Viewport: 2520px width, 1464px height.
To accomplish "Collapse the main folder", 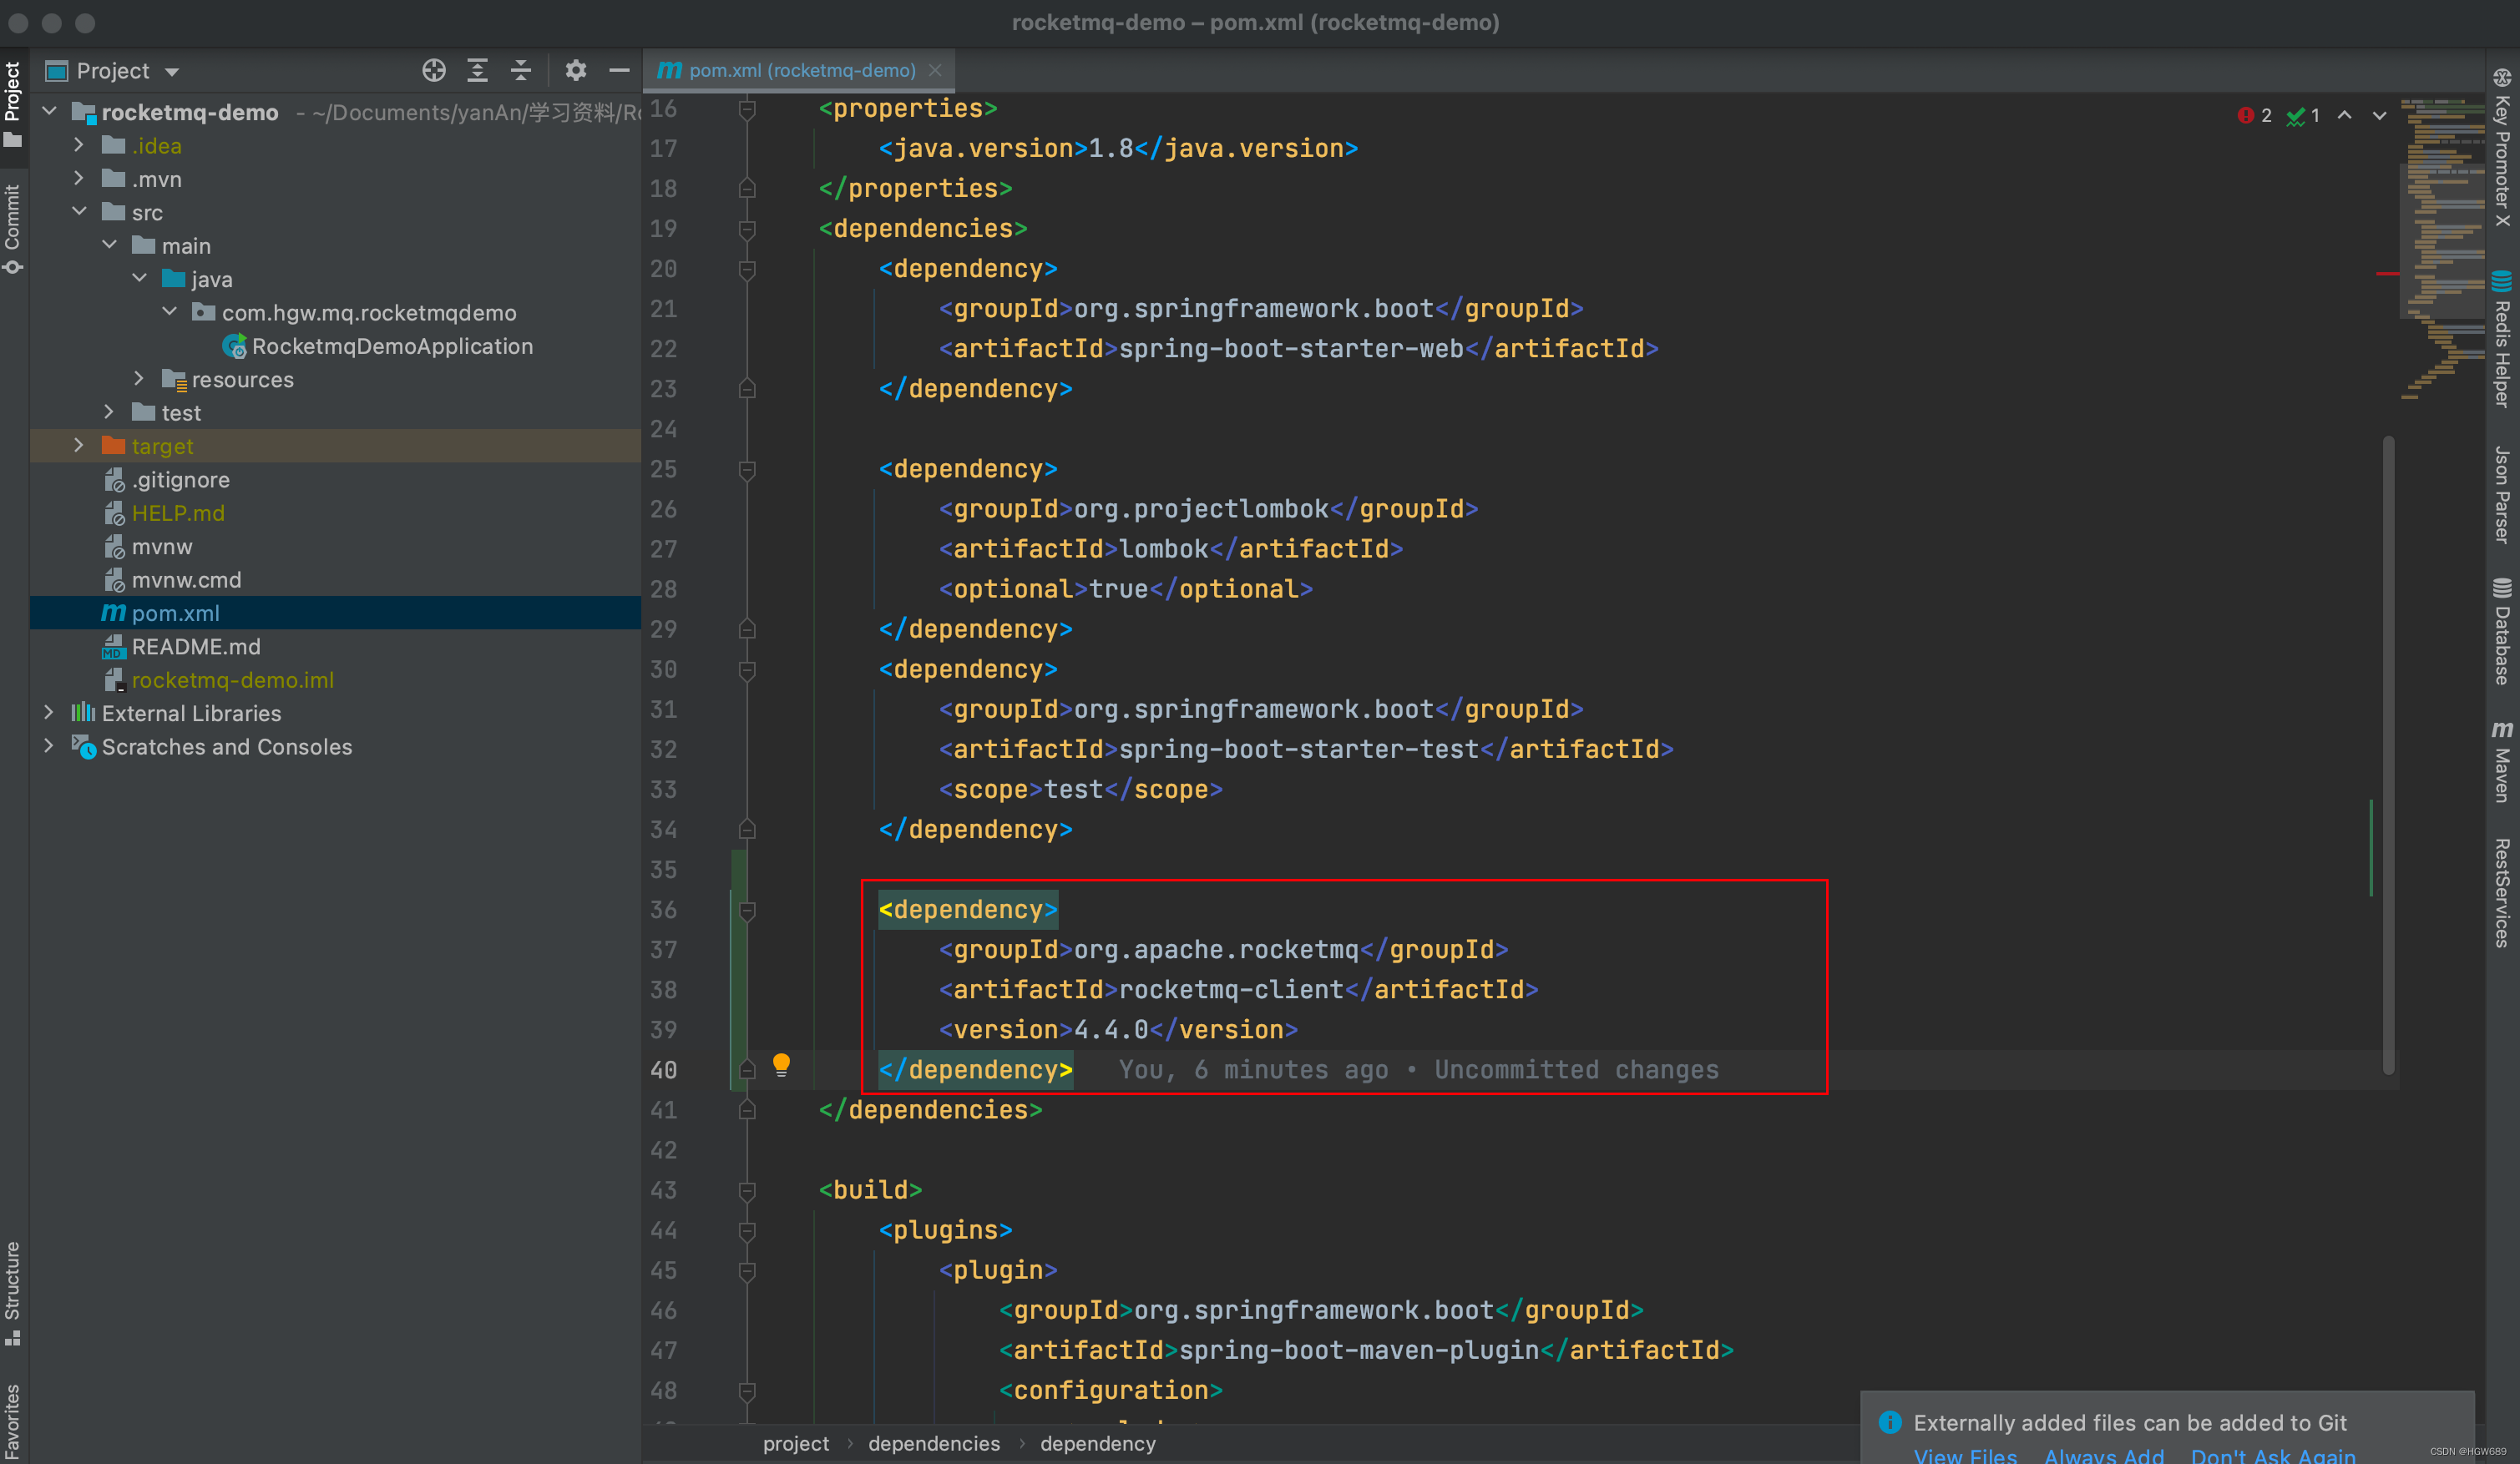I will click(x=109, y=246).
